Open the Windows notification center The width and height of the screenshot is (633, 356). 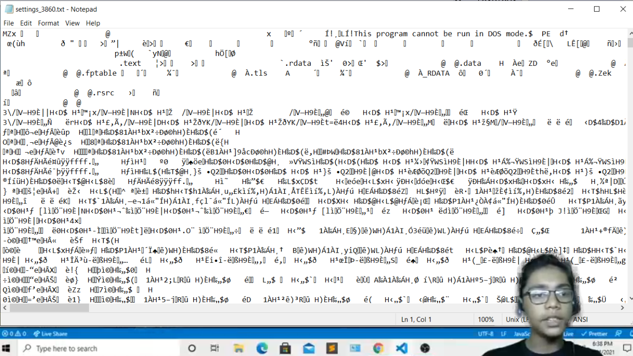(627, 348)
